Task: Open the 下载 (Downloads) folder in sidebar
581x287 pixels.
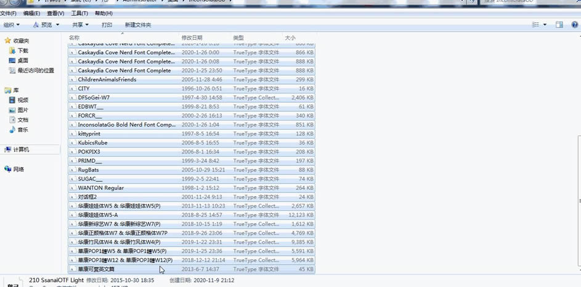Action: tap(23, 50)
